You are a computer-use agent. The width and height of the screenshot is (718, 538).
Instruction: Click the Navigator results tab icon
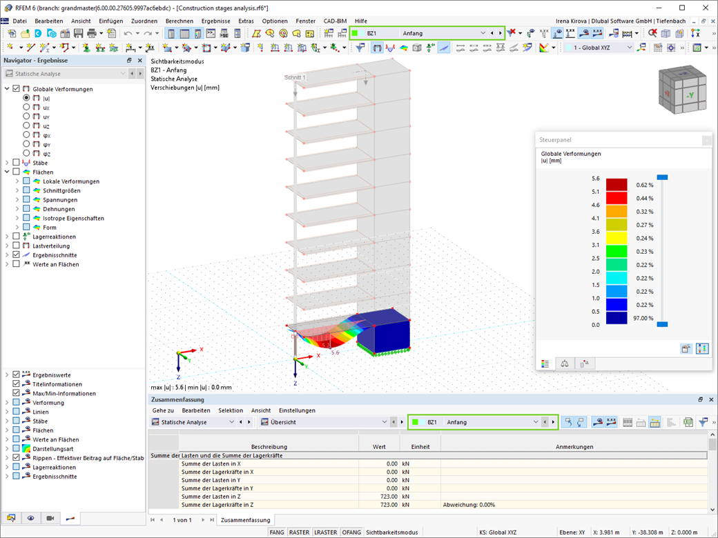[x=70, y=518]
